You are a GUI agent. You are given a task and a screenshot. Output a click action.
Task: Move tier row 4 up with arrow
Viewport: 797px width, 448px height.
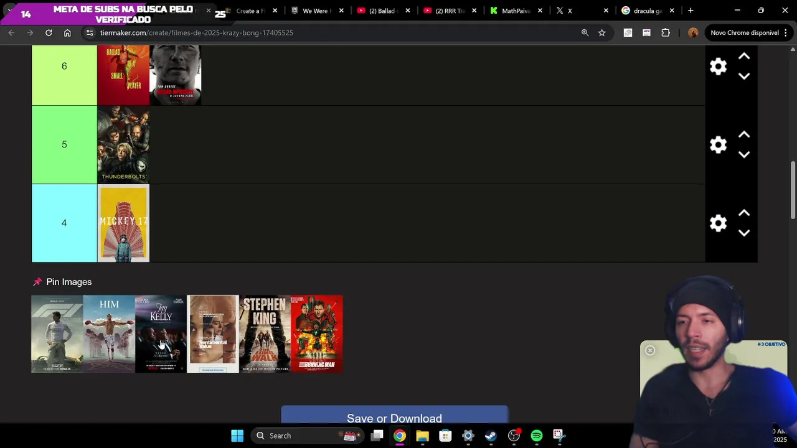pyautogui.click(x=744, y=213)
